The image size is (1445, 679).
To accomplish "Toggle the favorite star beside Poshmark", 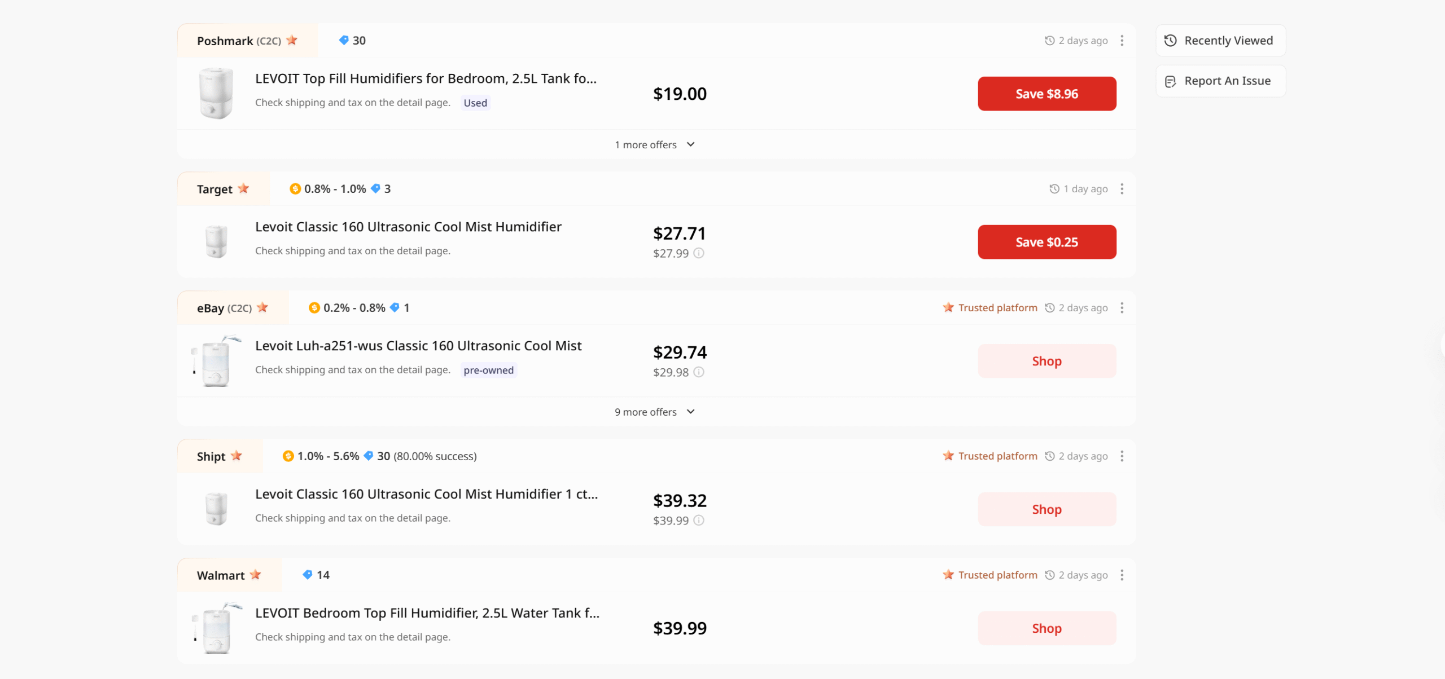I will 292,40.
